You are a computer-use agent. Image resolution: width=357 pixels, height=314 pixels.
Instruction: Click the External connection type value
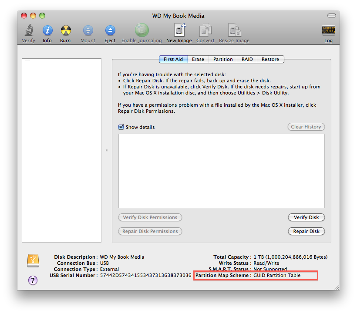pos(110,269)
